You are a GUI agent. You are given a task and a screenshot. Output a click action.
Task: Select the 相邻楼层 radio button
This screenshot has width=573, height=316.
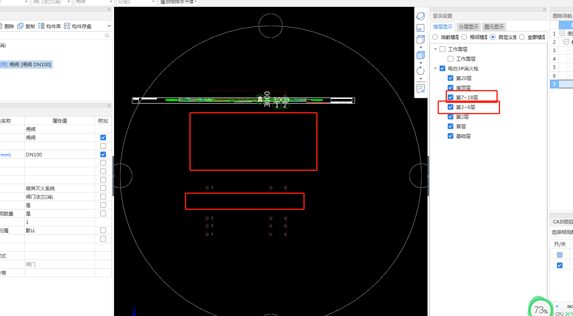(x=464, y=37)
